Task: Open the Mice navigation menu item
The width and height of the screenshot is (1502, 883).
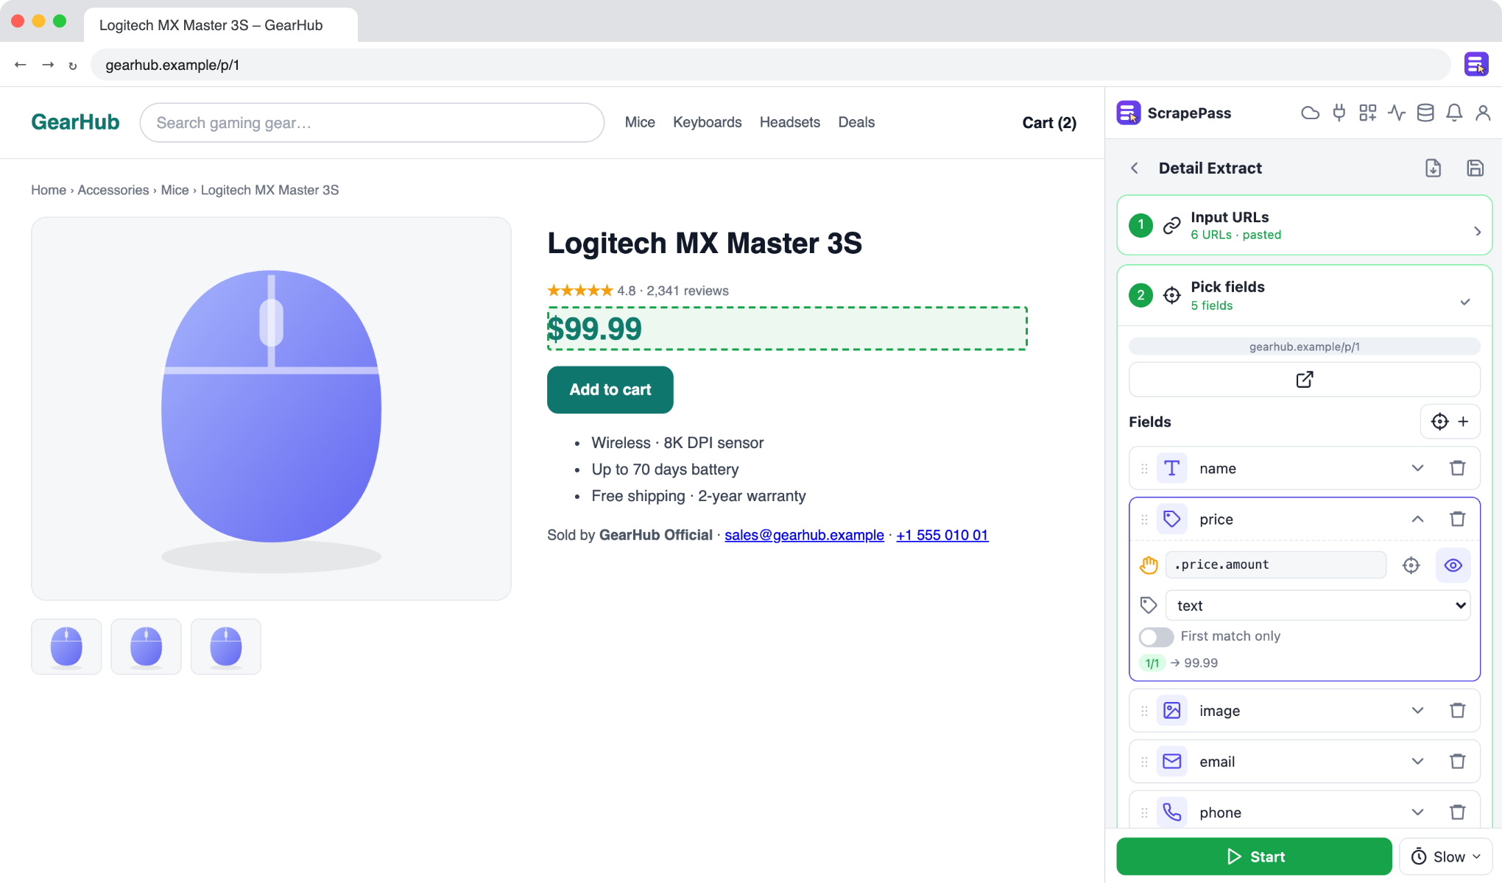Action: (x=640, y=122)
